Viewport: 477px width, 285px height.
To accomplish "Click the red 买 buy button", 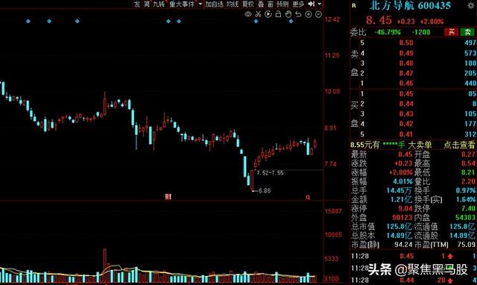I will click(452, 31).
